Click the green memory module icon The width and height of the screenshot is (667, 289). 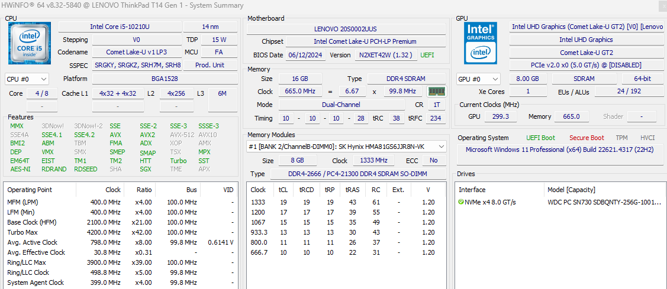tap(437, 92)
